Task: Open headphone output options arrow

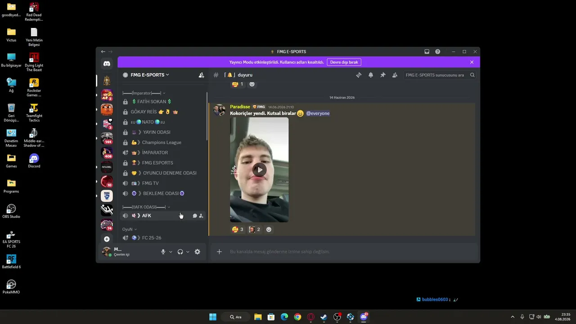Action: pyautogui.click(x=188, y=252)
